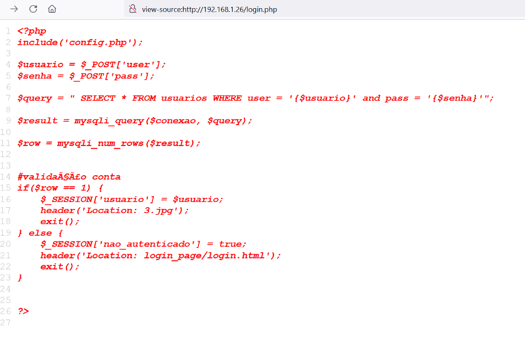Click the mysqli_query($conexao, $query) line
This screenshot has width=525, height=348.
click(x=134, y=120)
